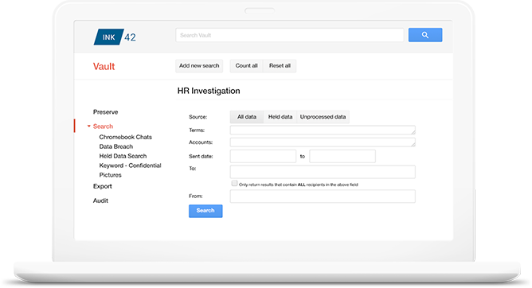Focus the Search Vault input field
532x288 pixels.
290,35
